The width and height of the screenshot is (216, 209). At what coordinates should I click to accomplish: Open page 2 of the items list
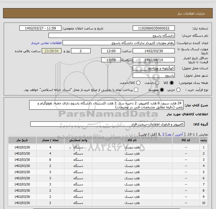(x=163, y=134)
